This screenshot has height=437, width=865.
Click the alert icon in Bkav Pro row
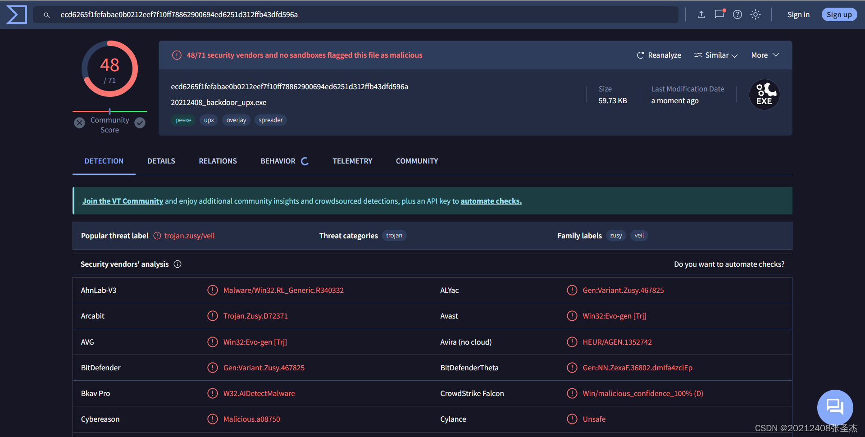[213, 393]
